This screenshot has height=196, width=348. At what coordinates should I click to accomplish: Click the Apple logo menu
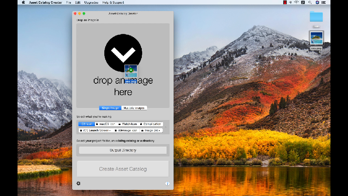click(24, 2)
